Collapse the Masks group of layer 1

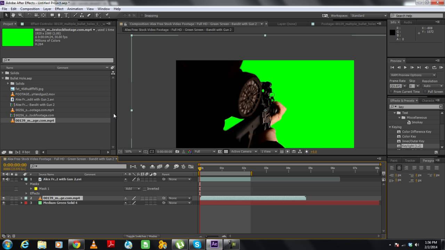click(x=26, y=184)
